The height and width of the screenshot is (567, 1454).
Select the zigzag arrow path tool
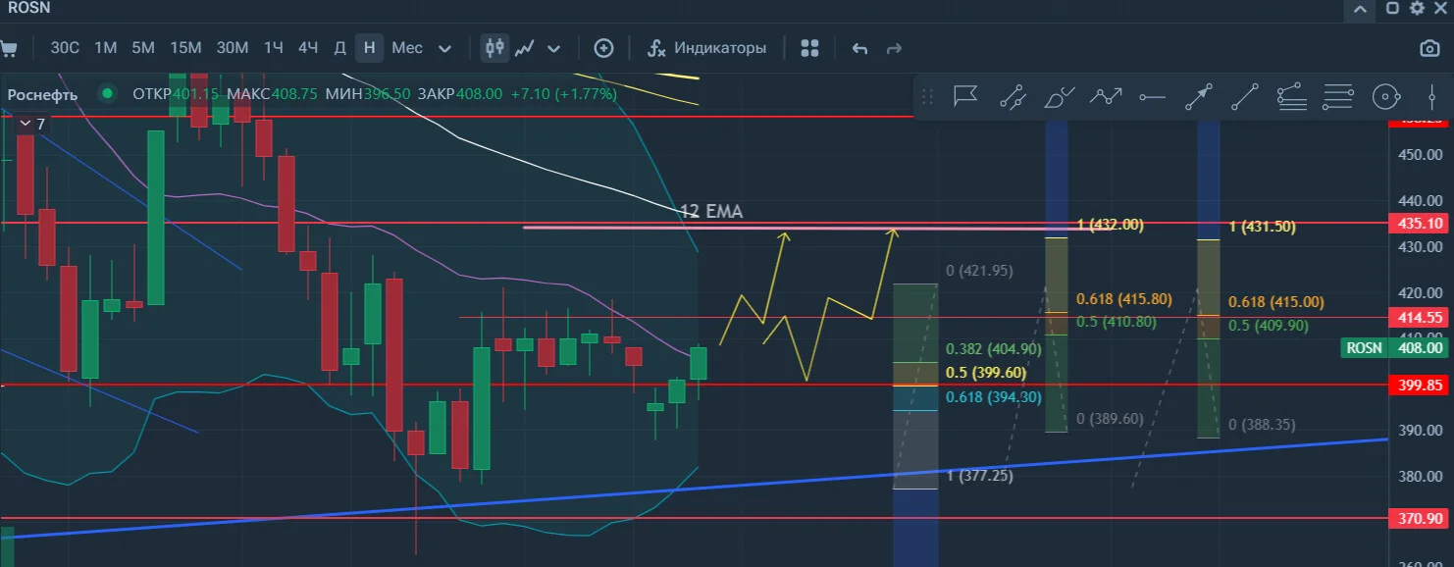[1107, 96]
